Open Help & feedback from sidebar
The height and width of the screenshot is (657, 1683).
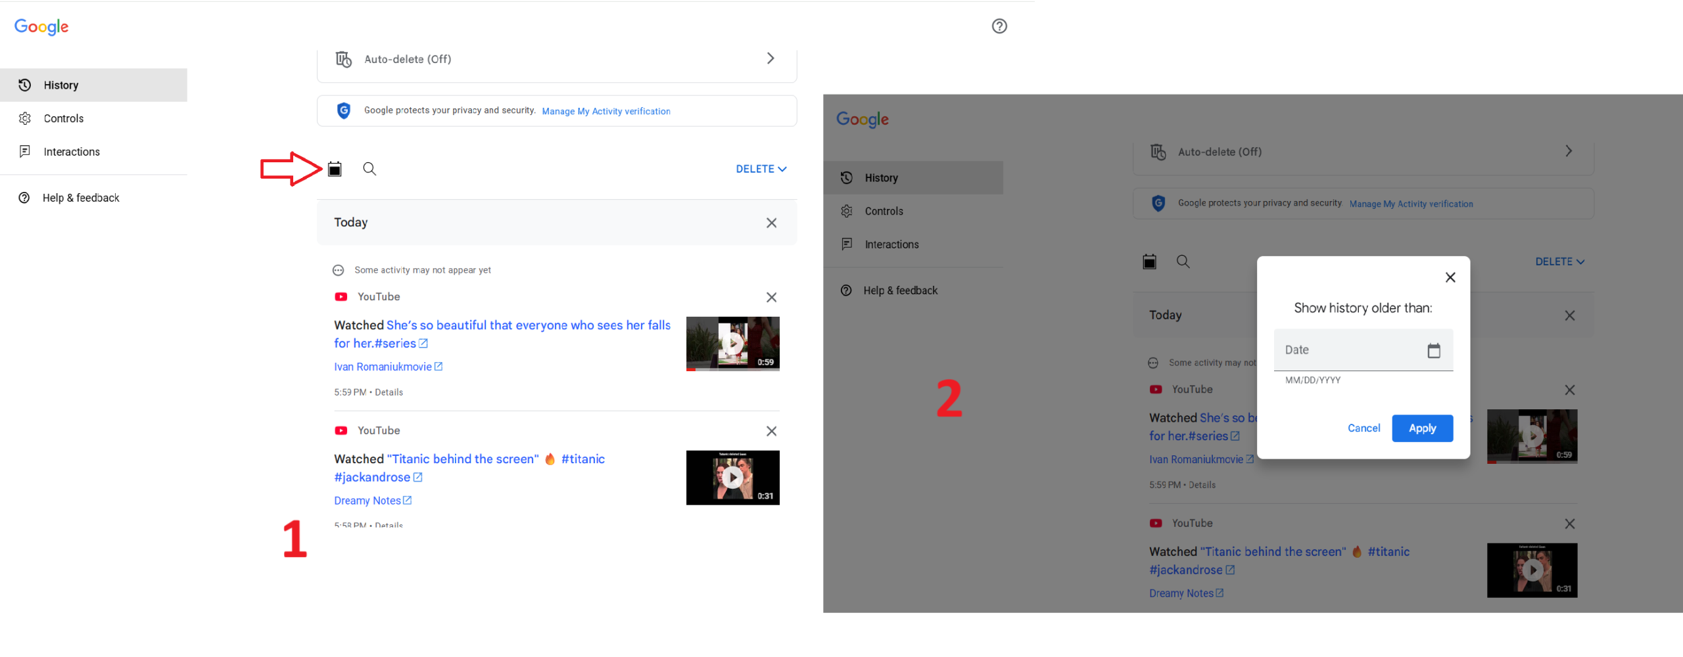(x=81, y=197)
